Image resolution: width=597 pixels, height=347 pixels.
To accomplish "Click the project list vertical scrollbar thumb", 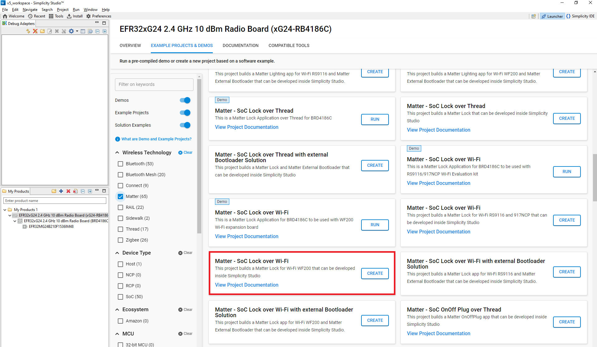I will [595, 177].
